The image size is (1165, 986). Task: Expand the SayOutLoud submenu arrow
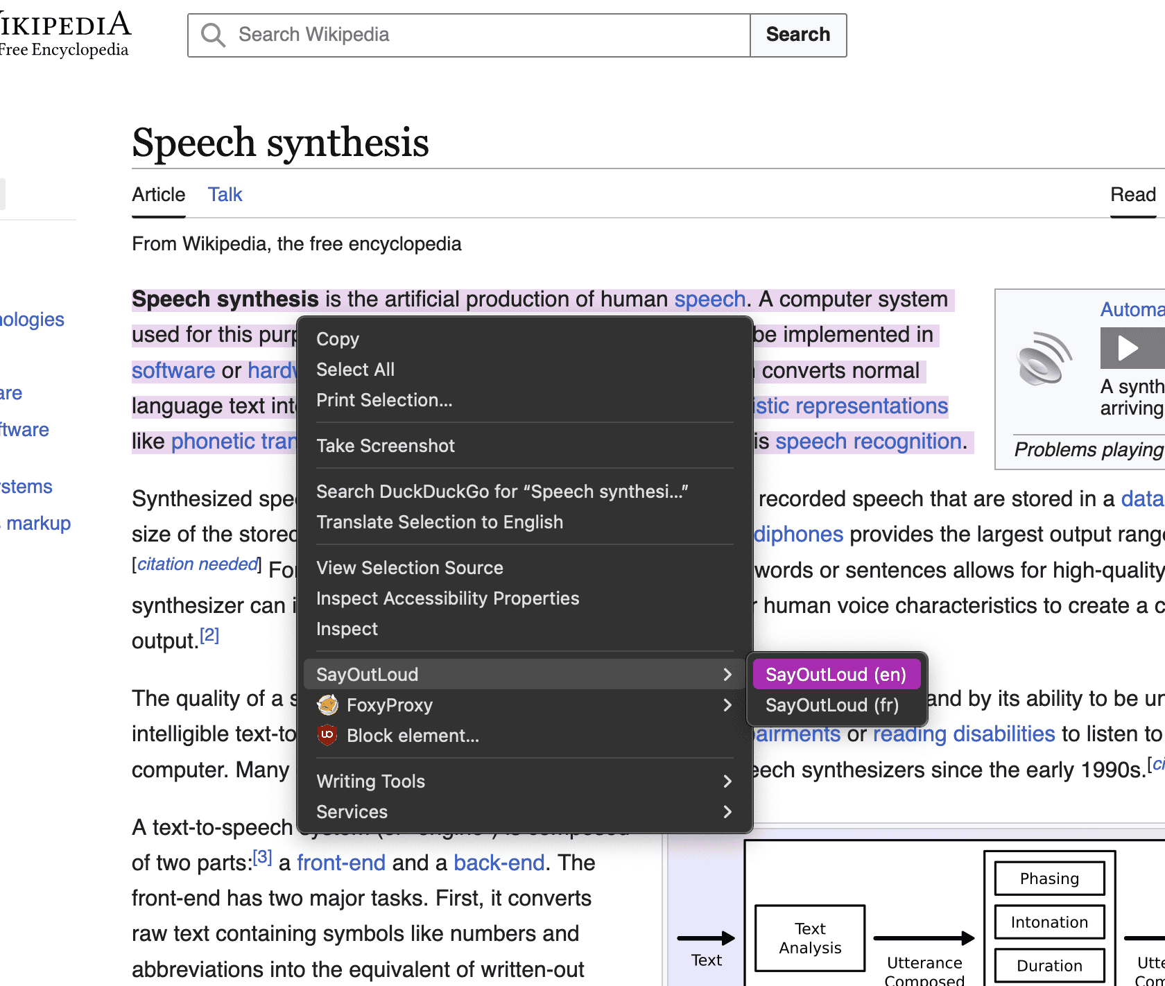pos(727,675)
